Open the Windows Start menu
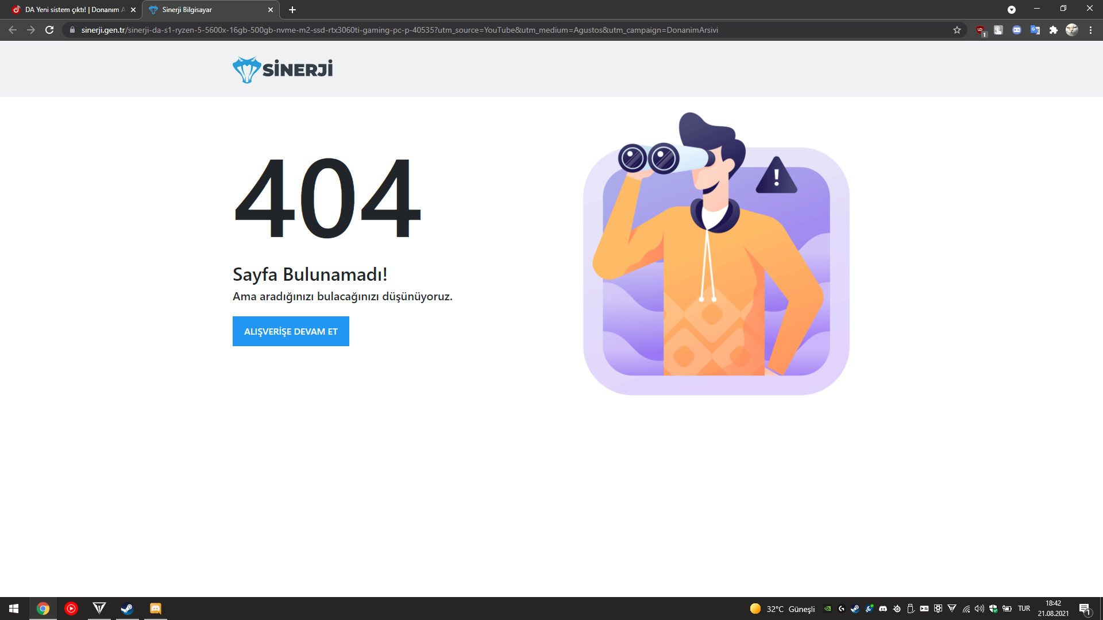This screenshot has height=620, width=1103. (14, 609)
